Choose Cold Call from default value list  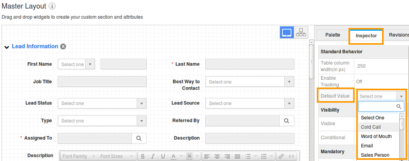371,127
